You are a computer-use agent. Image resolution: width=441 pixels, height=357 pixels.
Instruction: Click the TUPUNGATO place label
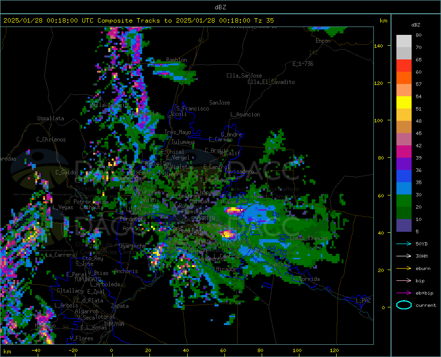(88, 279)
